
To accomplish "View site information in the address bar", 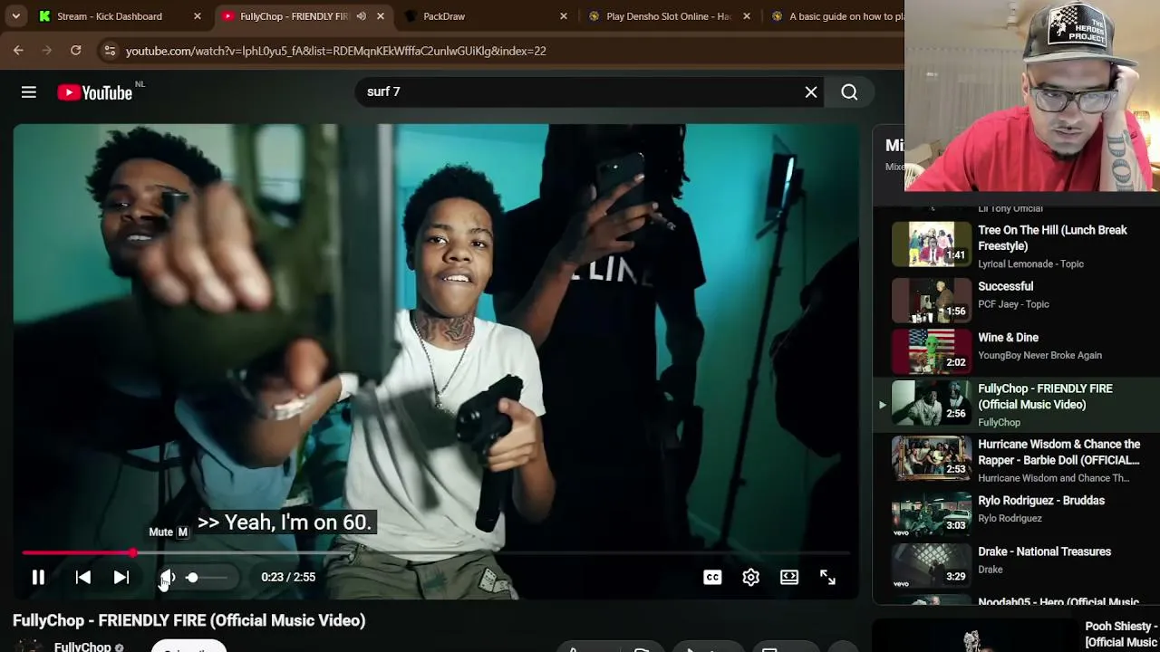I will click(x=109, y=51).
